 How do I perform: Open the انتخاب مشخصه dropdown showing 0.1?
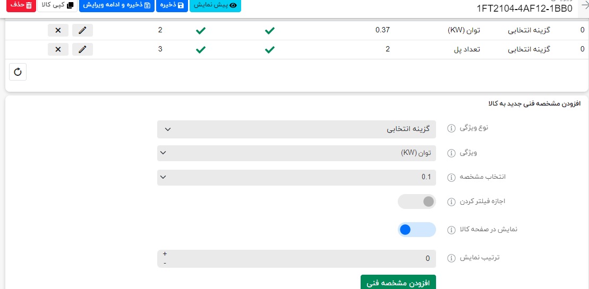296,178
